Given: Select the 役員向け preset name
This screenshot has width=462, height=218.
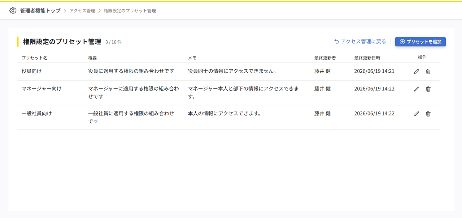Looking at the screenshot, I should click(x=32, y=71).
